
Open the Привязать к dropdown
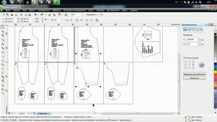coord(99,15)
